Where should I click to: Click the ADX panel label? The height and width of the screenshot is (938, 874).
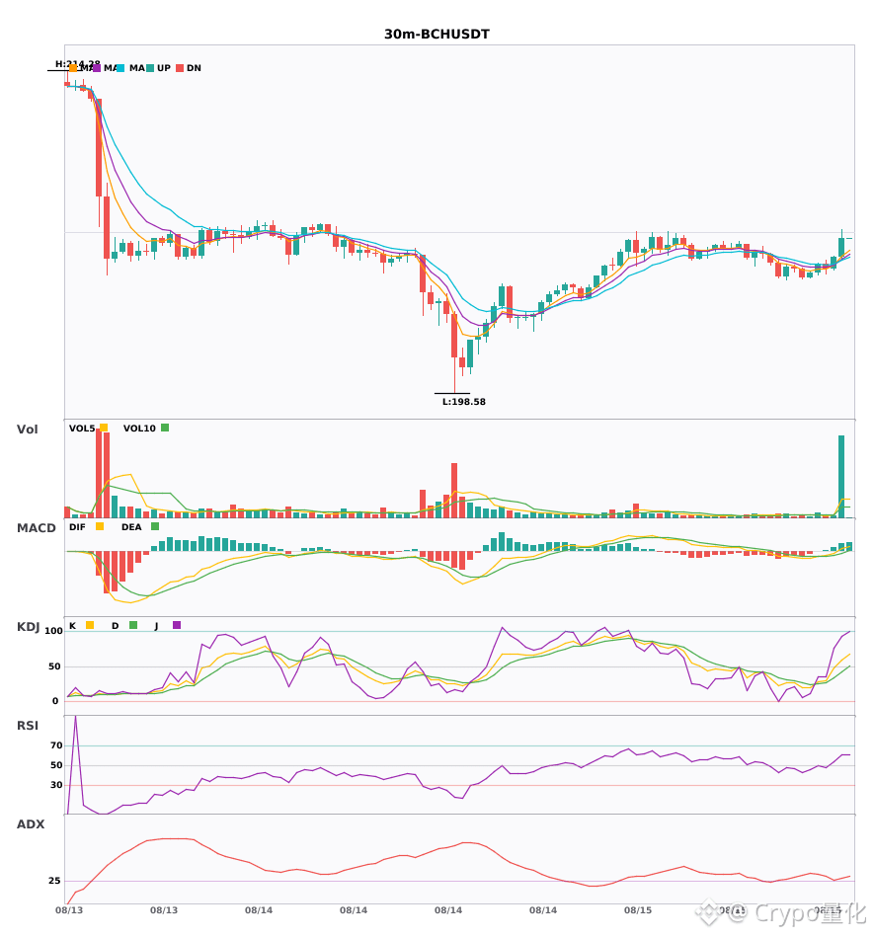click(31, 824)
